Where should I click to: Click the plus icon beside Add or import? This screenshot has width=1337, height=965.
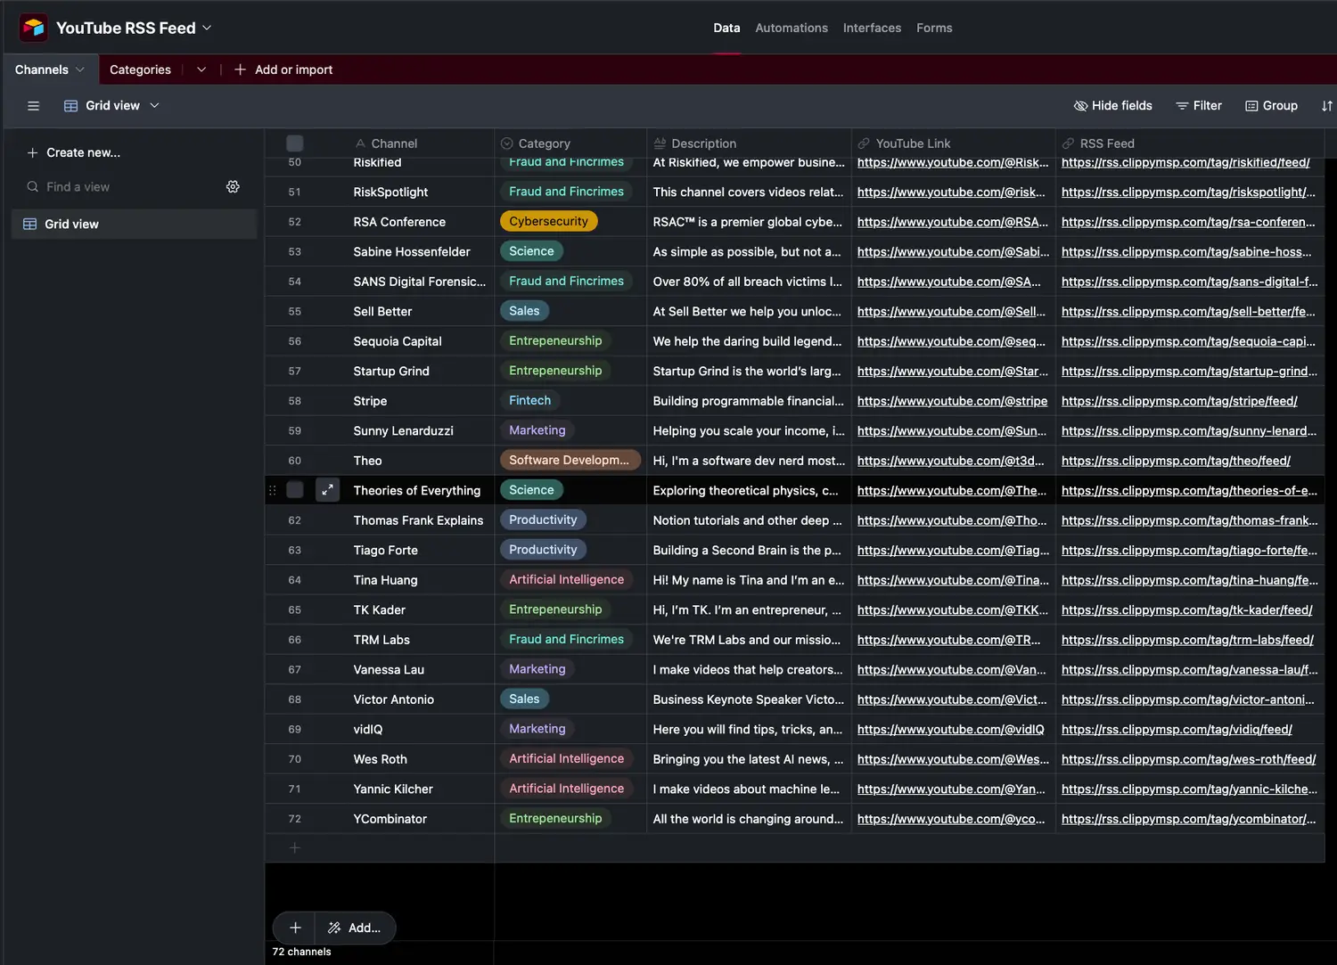240,70
